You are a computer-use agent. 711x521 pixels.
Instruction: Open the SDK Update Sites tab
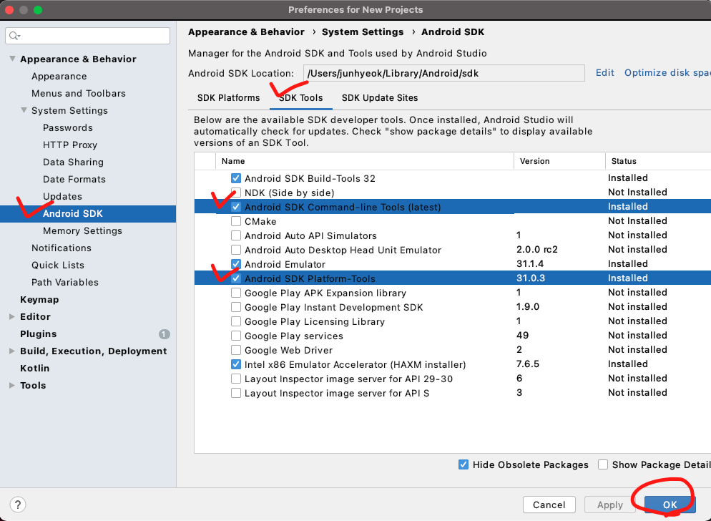(x=380, y=97)
